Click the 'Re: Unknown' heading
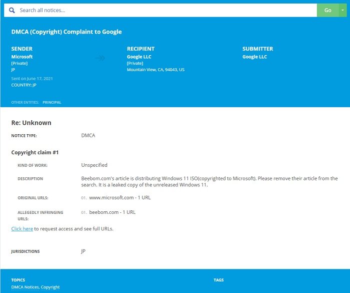 [x=31, y=123]
